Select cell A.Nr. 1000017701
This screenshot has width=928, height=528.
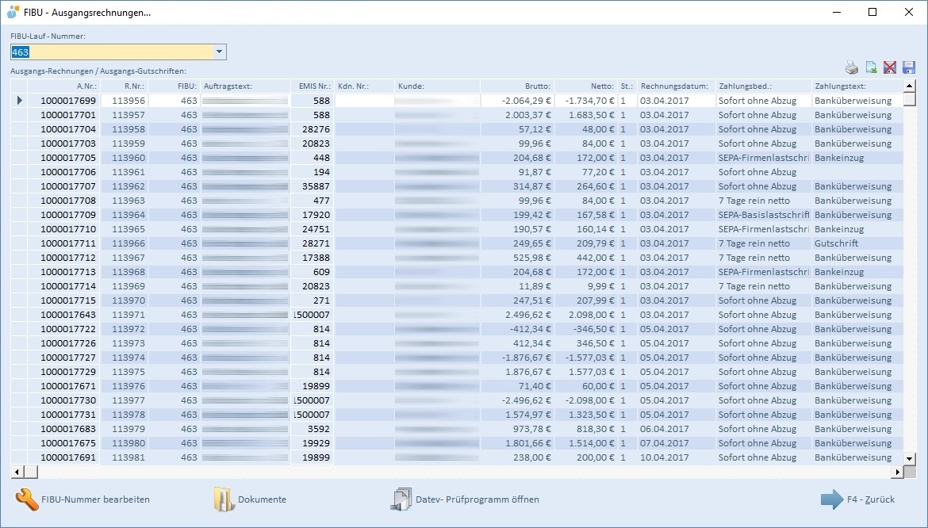[x=64, y=115]
